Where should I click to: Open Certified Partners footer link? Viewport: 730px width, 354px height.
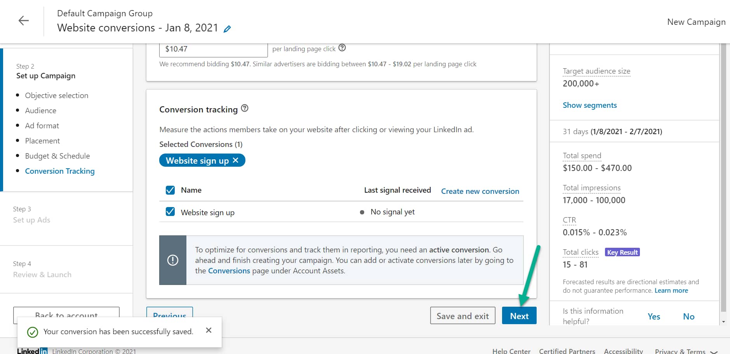[567, 351]
